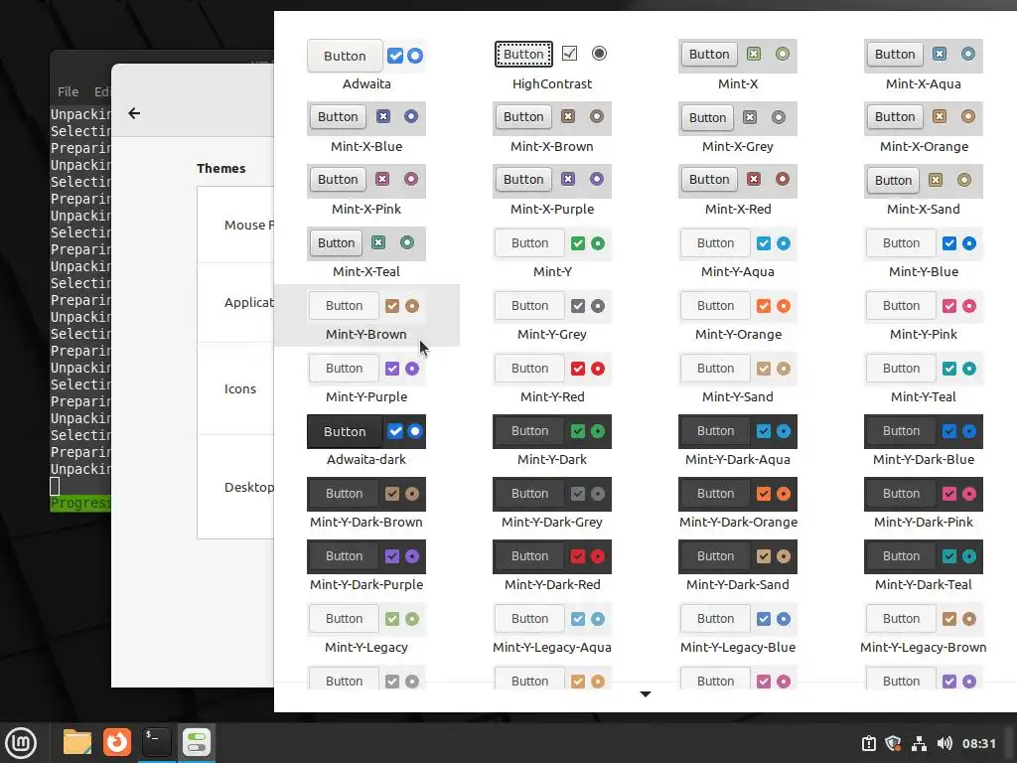Click the Themes settings panel icon
1017x763 pixels.
196,742
